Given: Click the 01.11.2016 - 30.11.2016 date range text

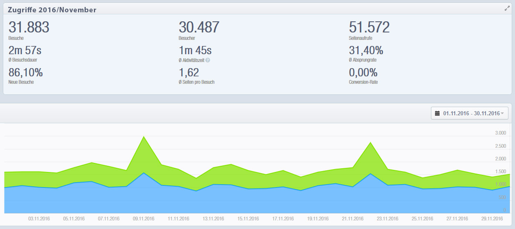Looking at the screenshot, I should click(x=471, y=113).
